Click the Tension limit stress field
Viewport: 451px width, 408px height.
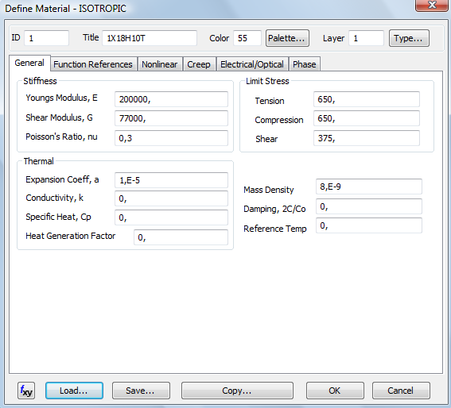coord(367,99)
